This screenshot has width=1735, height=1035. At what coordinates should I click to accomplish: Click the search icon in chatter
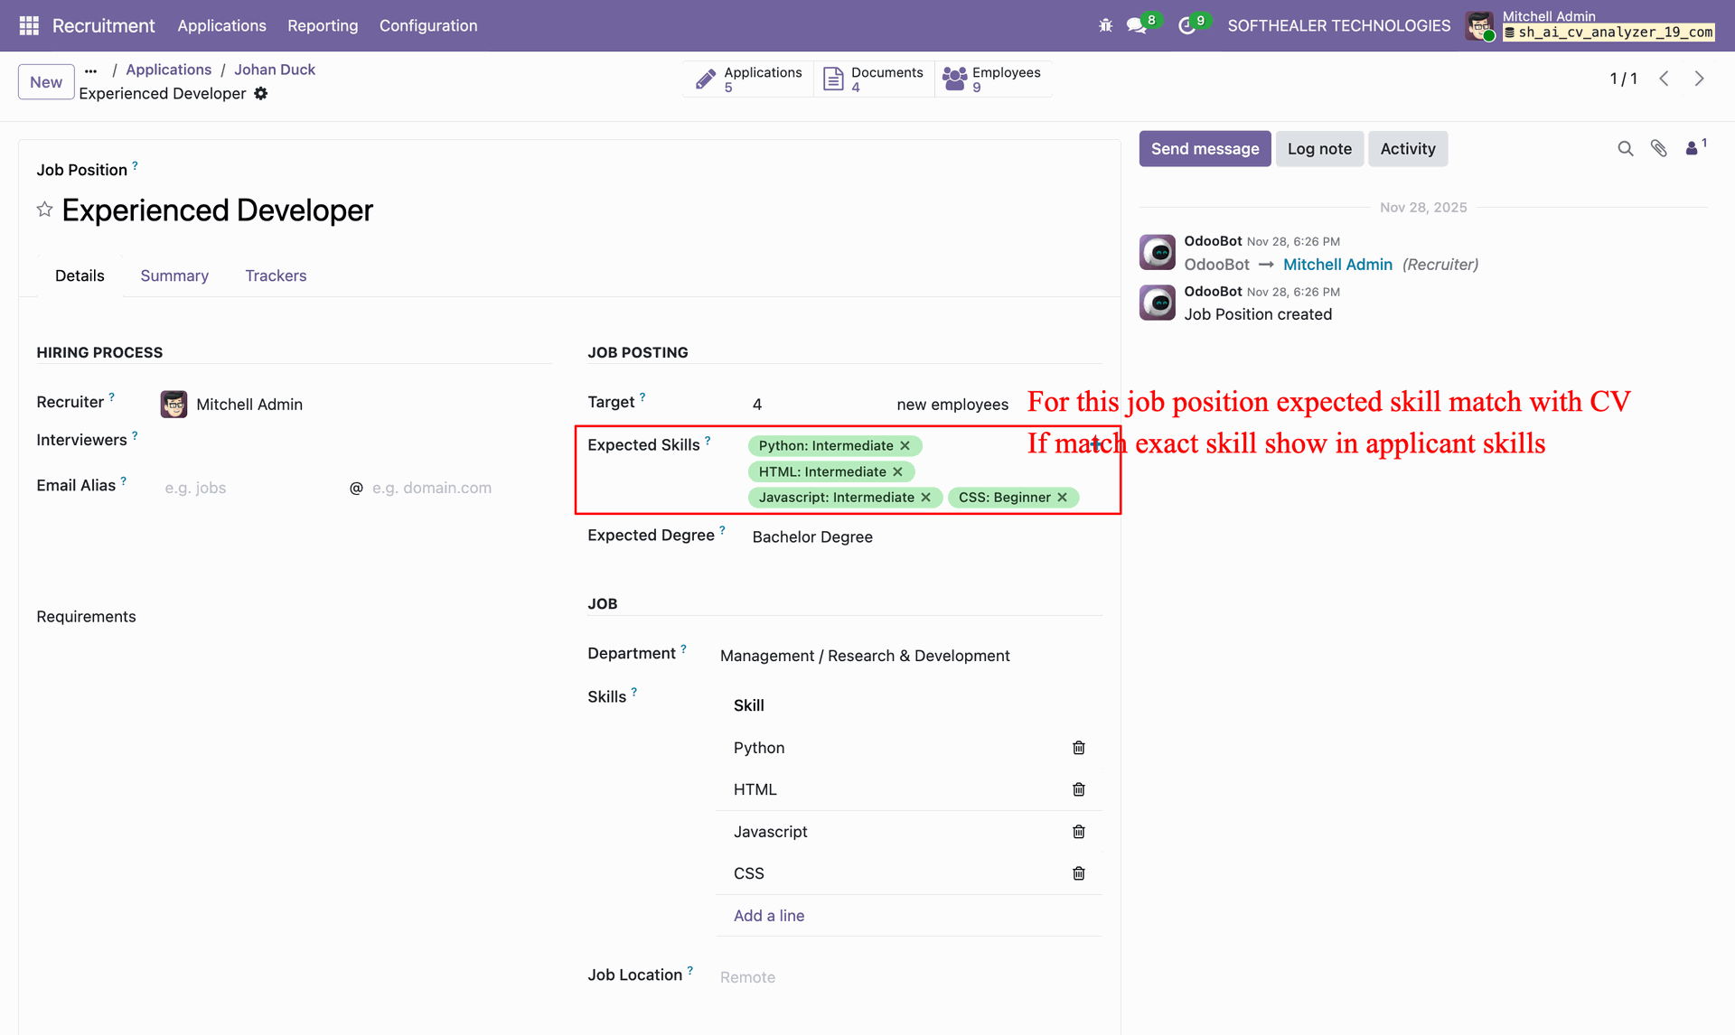(1625, 149)
